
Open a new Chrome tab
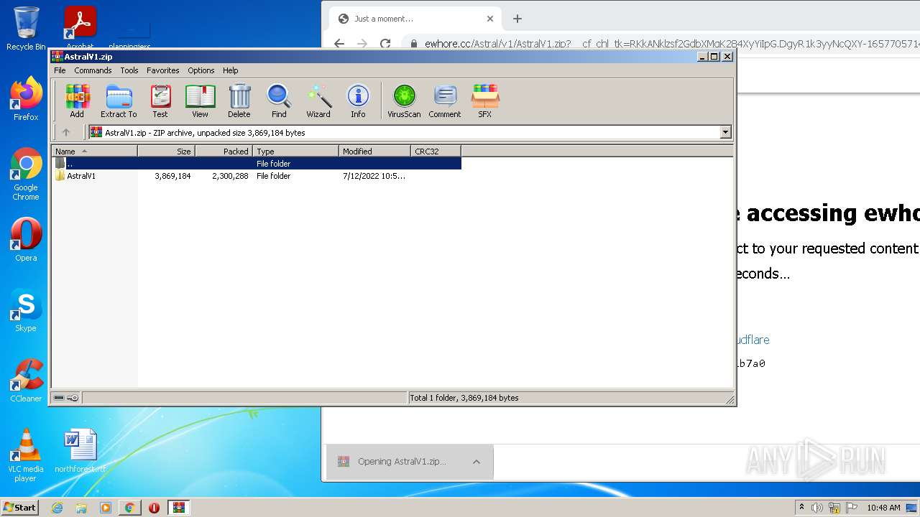tap(517, 19)
